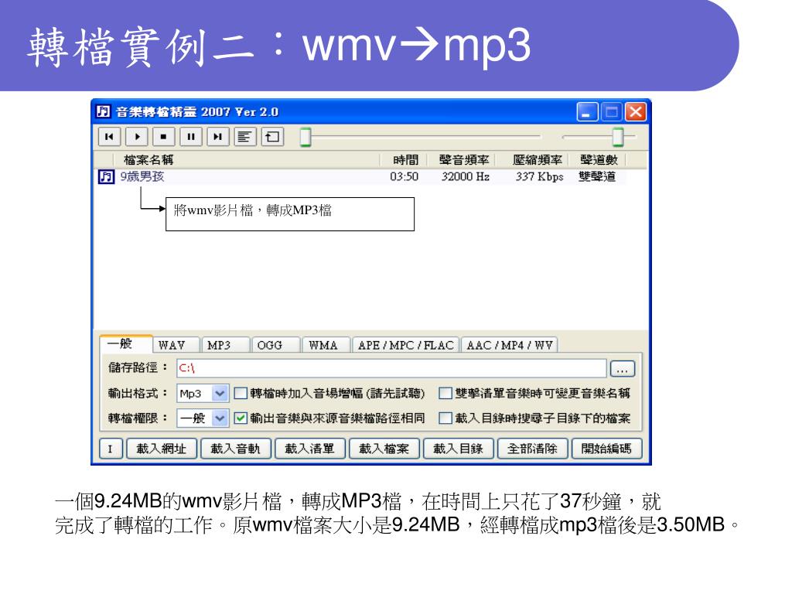Screen dimensions: 792x594
Task: Enable 載入目錄時搜尋子目錄下的檔案 checkbox
Action: point(445,418)
